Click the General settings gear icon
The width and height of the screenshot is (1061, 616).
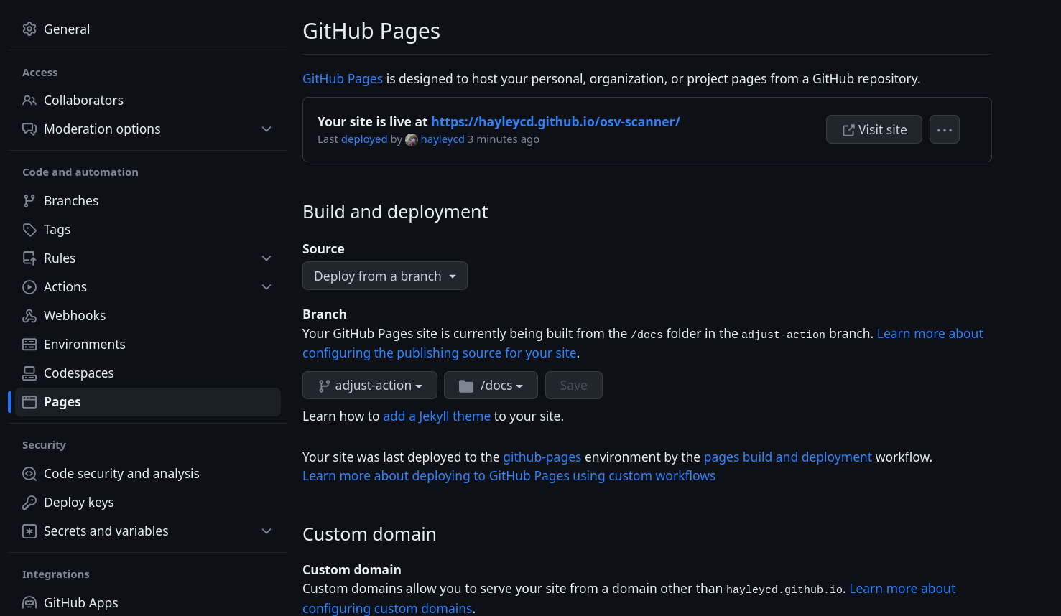pos(29,29)
